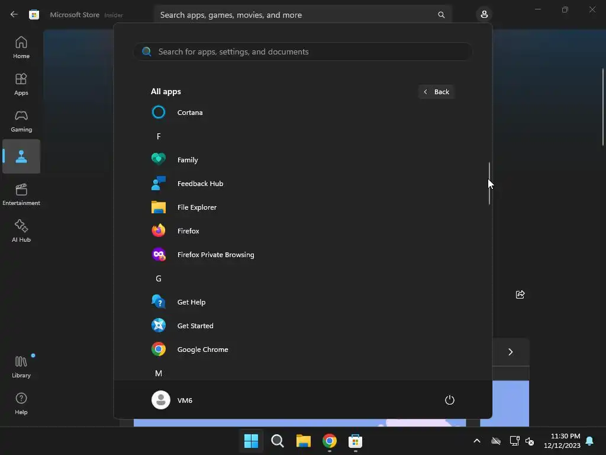
Task: Open clock and date 11:30 PM
Action: click(x=562, y=441)
